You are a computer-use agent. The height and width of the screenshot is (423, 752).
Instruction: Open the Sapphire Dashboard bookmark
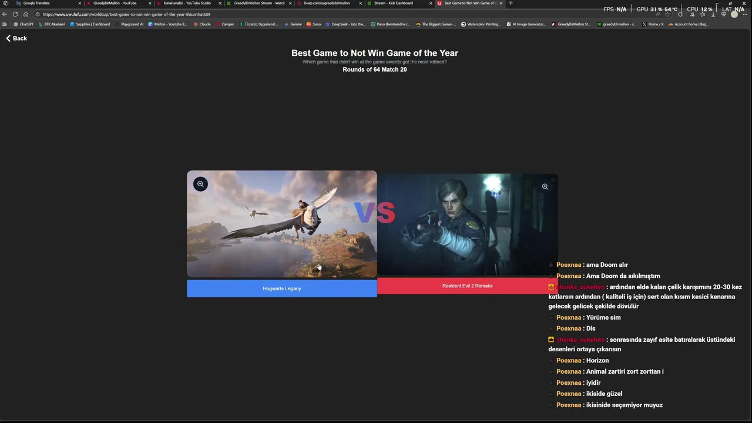click(x=90, y=24)
